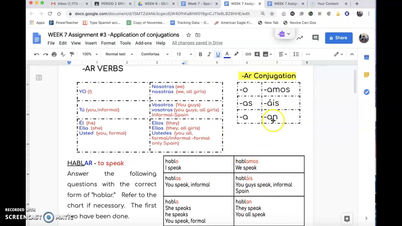This screenshot has height=226, width=402.
Task: Open the File menu
Action: tap(51, 43)
